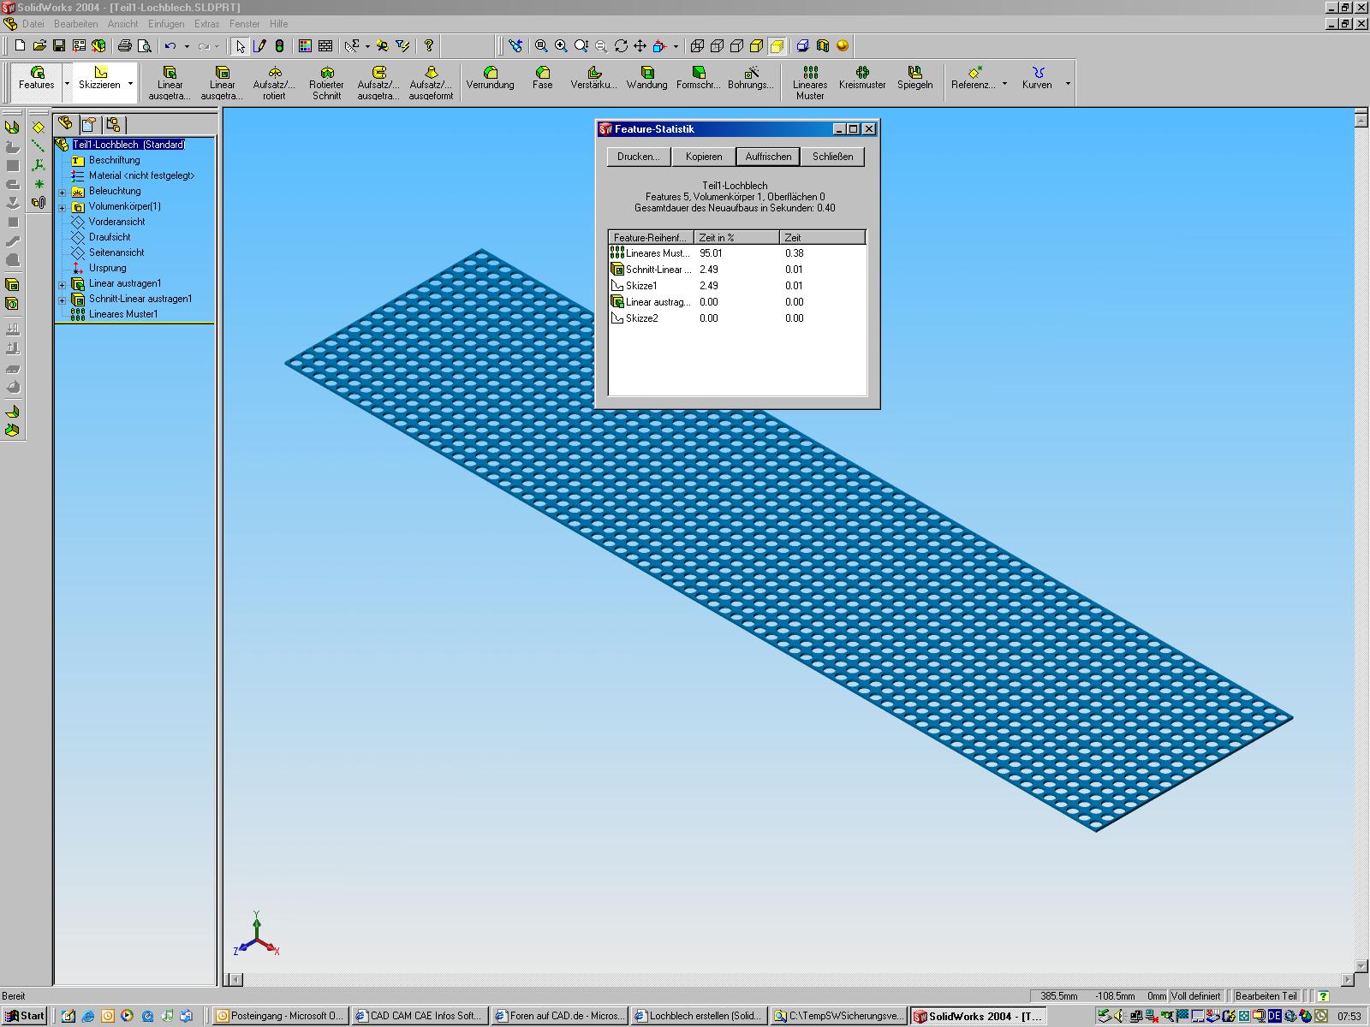The image size is (1370, 1027).
Task: Switch to the ConfigurationManager tab
Action: [x=114, y=124]
